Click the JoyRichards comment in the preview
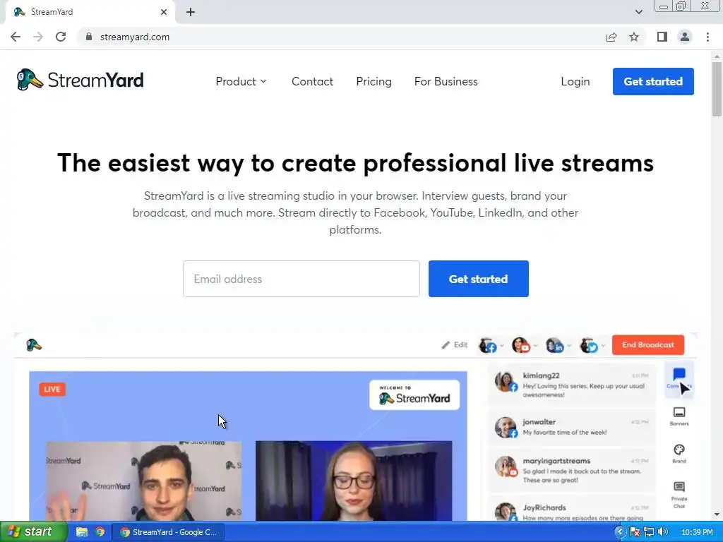723x542 pixels. [x=572, y=510]
